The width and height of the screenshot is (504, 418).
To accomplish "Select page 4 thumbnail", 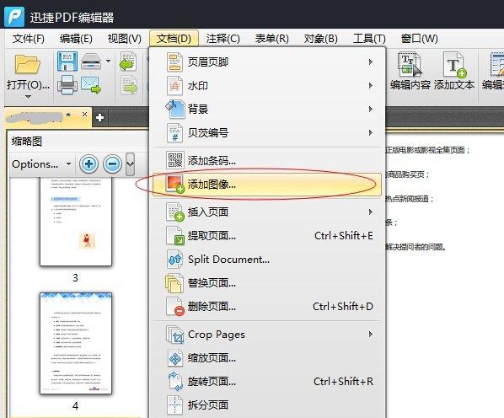I will pyautogui.click(x=76, y=343).
